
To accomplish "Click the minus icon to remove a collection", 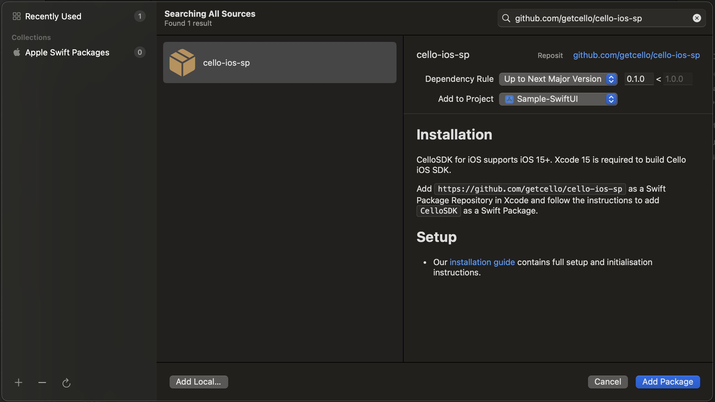I will (42, 382).
